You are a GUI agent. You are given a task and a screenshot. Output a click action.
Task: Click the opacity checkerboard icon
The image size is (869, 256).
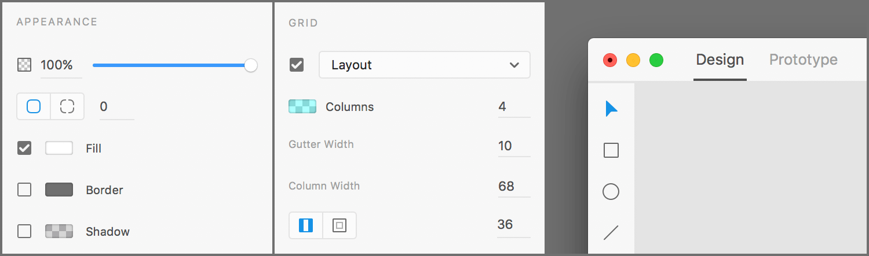coord(24,65)
